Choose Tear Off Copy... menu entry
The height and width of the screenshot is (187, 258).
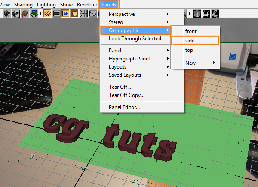pyautogui.click(x=142, y=95)
